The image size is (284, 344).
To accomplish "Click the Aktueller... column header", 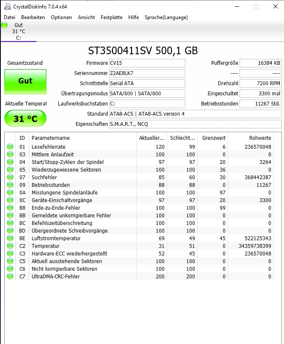I will 152,138.
